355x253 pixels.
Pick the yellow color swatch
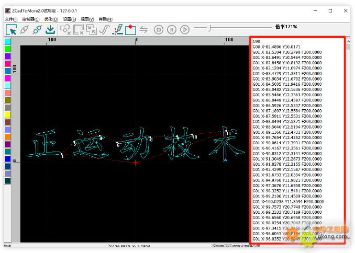(8, 114)
